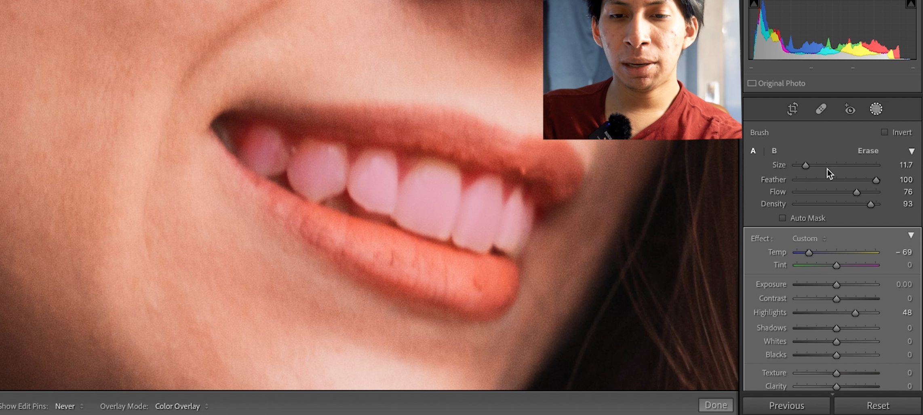The height and width of the screenshot is (415, 923).
Task: Select the Erase brush mode
Action: point(868,151)
